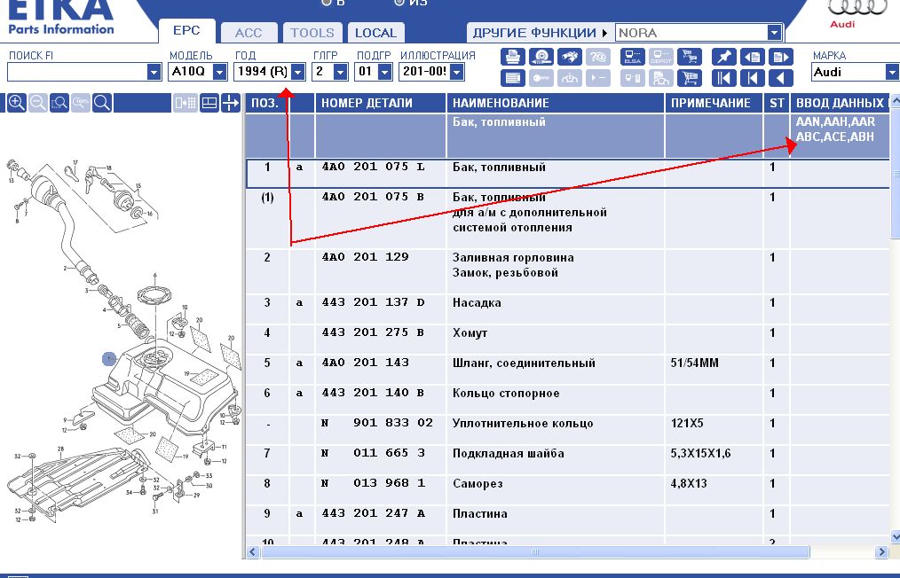Jump to first with the double-bar arrow icon
900x578 pixels.
[x=723, y=77]
